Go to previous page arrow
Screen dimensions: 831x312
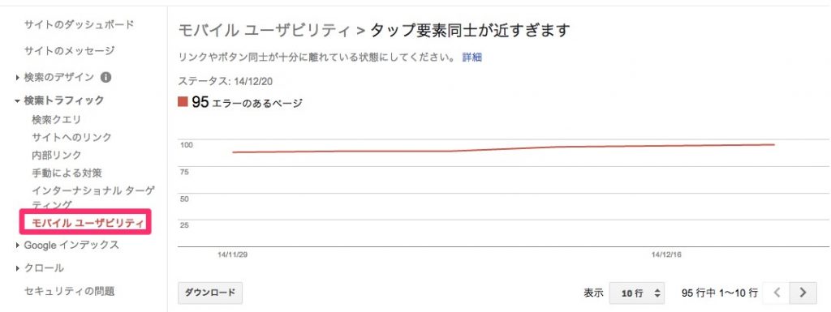pyautogui.click(x=777, y=293)
